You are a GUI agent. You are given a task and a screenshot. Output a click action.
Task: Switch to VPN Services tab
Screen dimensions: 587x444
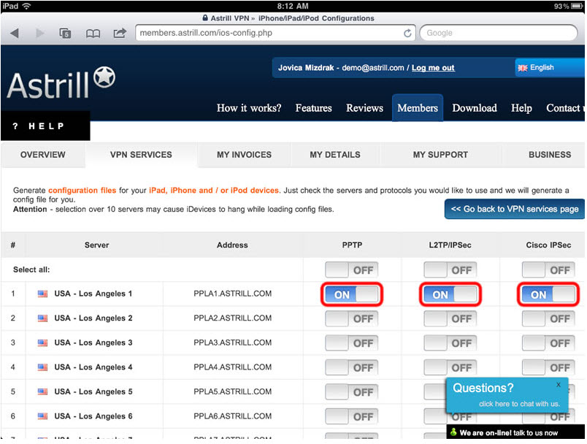pyautogui.click(x=141, y=155)
